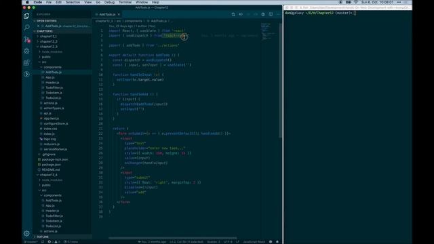Screen dimensions: 434x244
Task: Click the code minimap preview
Action: (267, 32)
